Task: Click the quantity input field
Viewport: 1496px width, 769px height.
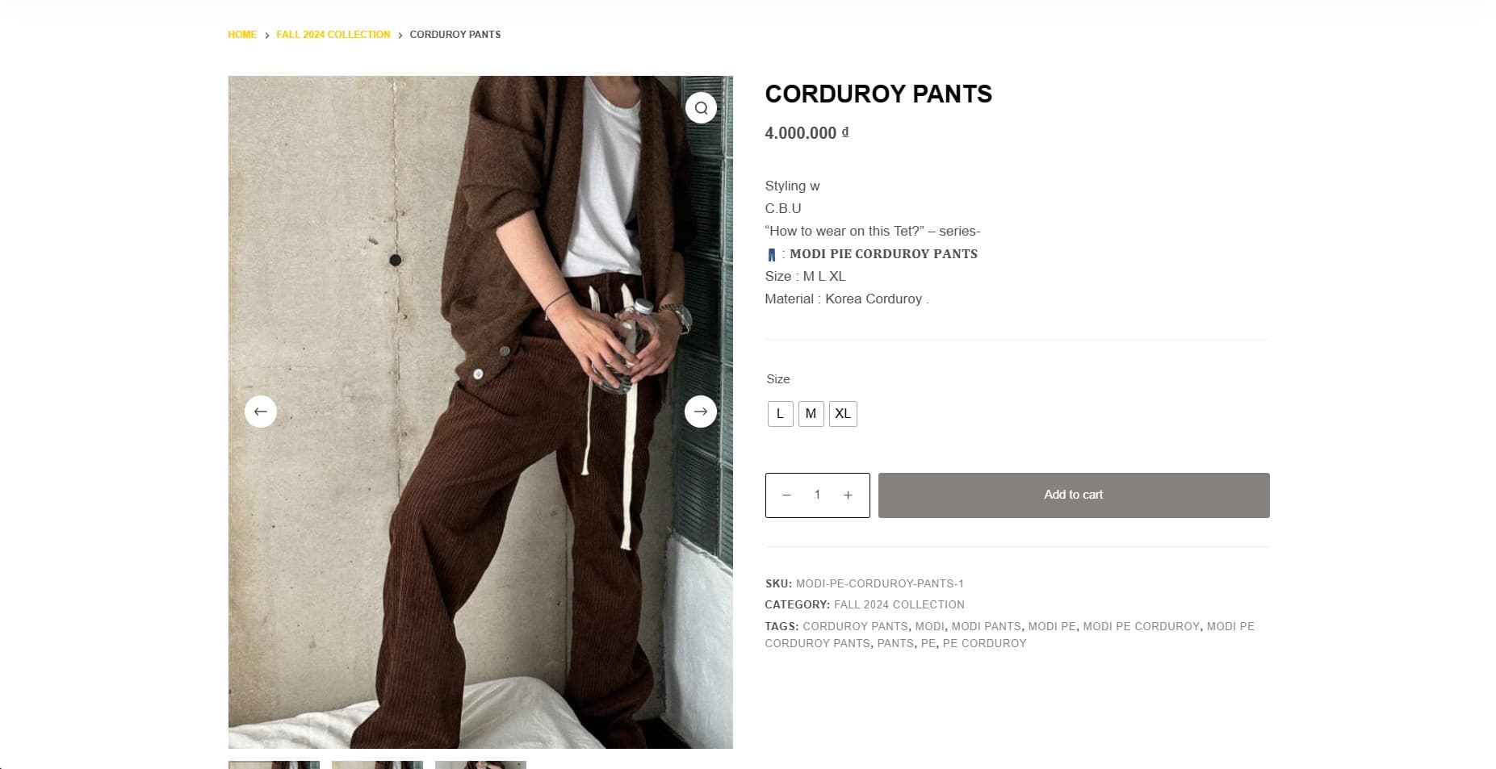Action: (817, 495)
